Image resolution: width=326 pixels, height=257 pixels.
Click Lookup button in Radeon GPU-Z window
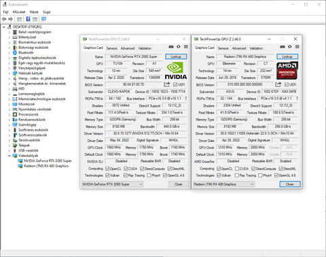(287, 56)
